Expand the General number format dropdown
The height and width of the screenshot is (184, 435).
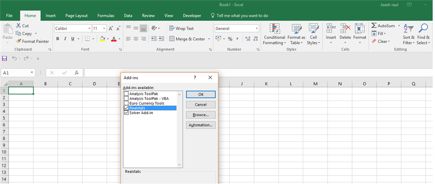pyautogui.click(x=257, y=28)
